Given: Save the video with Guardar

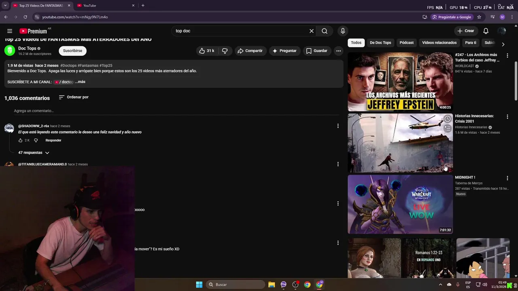Looking at the screenshot, I should coord(317,51).
